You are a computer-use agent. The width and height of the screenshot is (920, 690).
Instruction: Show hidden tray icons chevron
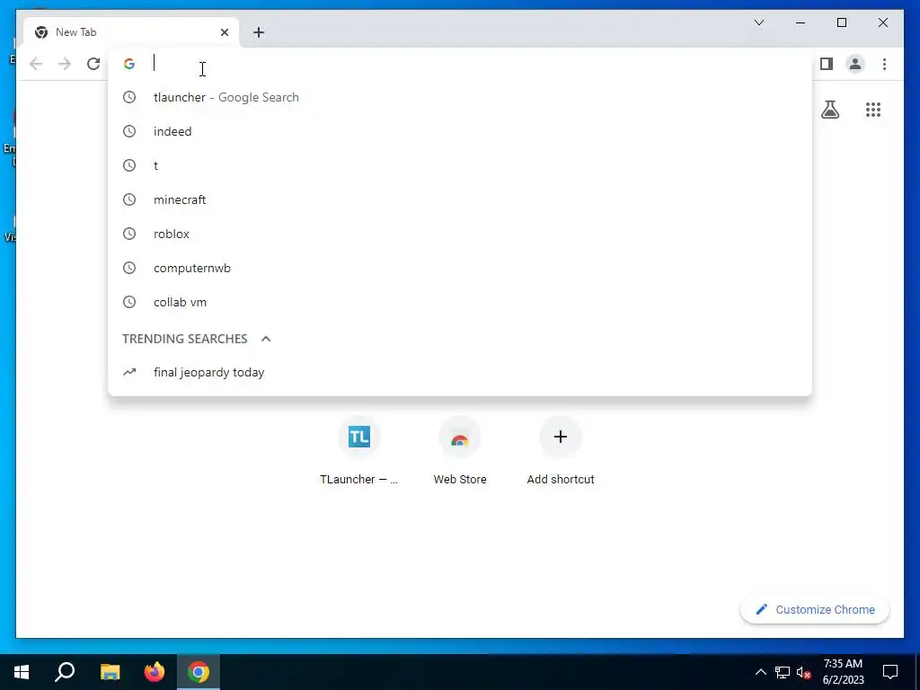(760, 672)
